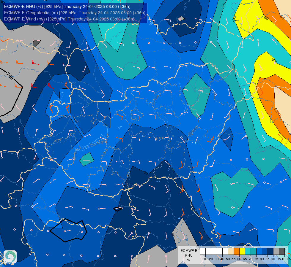Click the first white legend swatch below 10

click(203, 252)
